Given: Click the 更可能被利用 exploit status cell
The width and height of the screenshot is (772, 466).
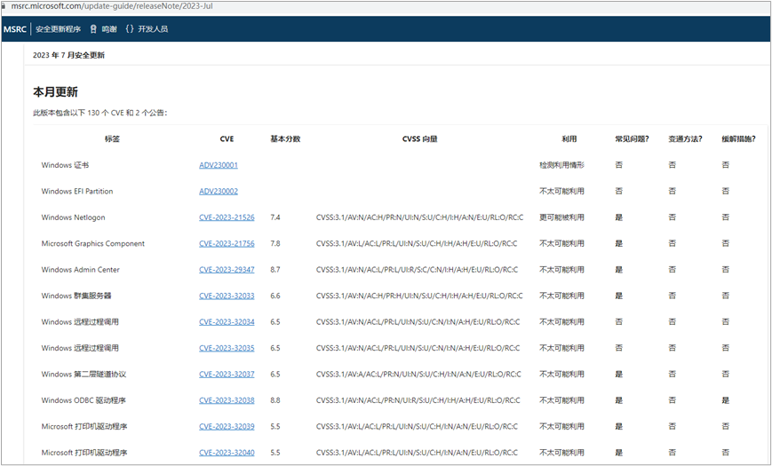Looking at the screenshot, I should (x=561, y=217).
